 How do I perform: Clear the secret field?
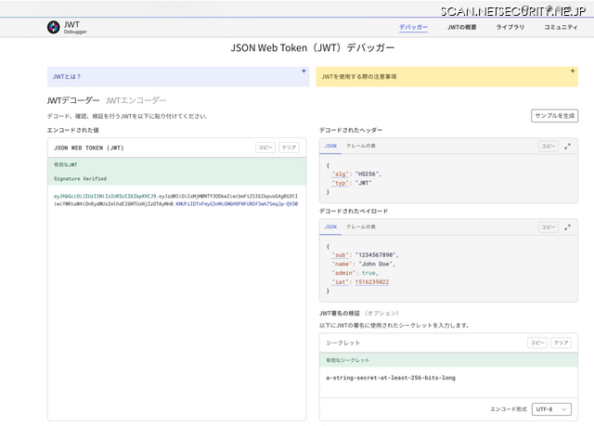coord(561,342)
